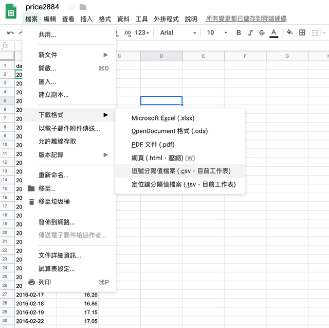Viewport: 329px width, 328px height.
Task: Click the merge cells icon
Action: coord(315,33)
